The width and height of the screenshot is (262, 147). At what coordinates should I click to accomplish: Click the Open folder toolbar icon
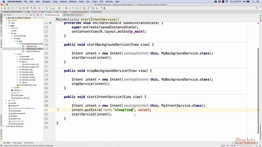click(2, 8)
